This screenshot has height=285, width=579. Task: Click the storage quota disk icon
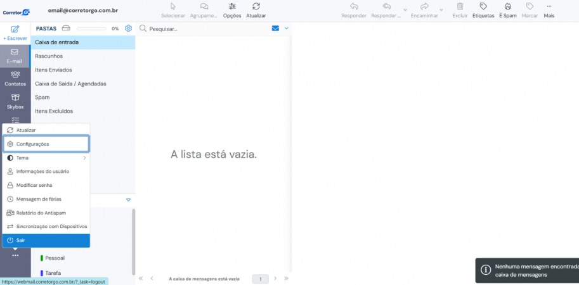(66, 28)
